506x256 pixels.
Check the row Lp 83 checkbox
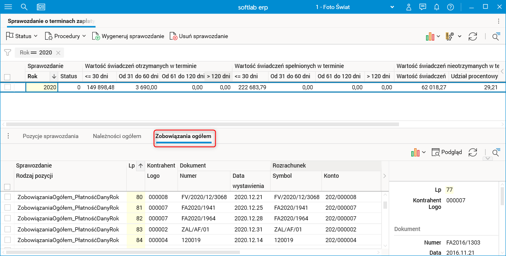click(7, 229)
